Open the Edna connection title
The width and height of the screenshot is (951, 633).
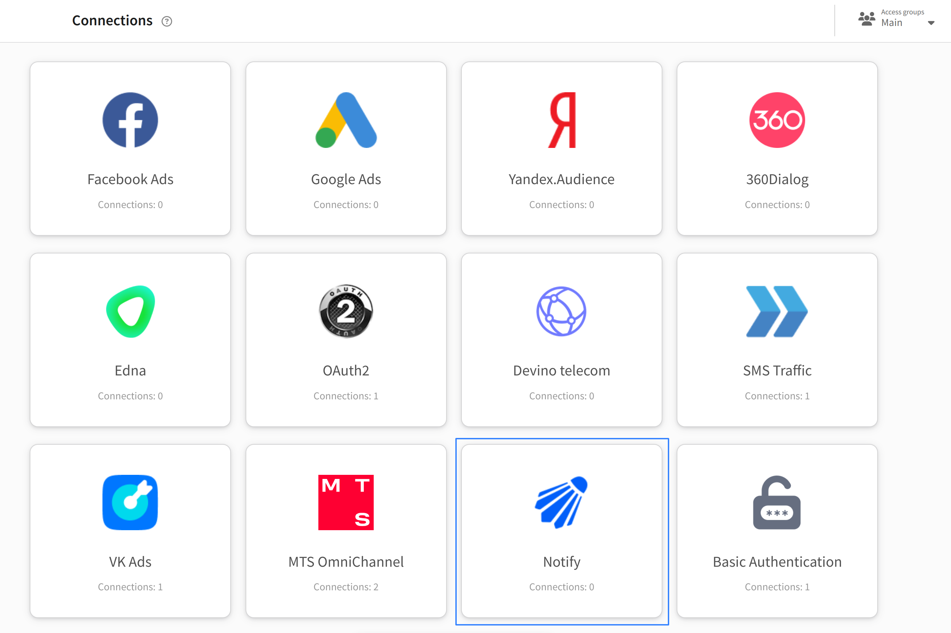(x=130, y=371)
